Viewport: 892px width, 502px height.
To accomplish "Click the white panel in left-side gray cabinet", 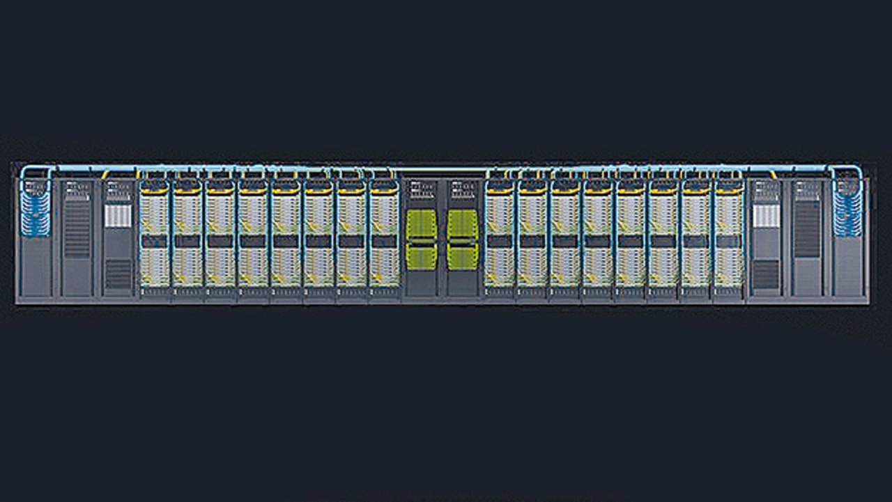I will coord(118,216).
